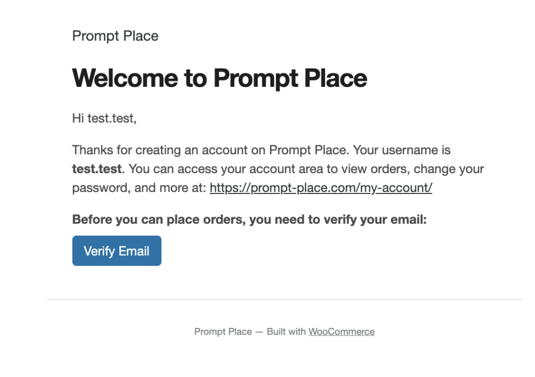Open the prompt-place.com my-account link
This screenshot has height=377, width=535.
pyautogui.click(x=321, y=188)
